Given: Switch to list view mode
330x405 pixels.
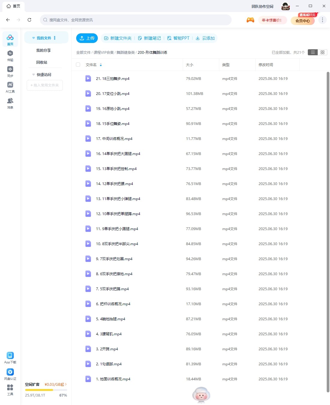Looking at the screenshot, I should click(313, 52).
